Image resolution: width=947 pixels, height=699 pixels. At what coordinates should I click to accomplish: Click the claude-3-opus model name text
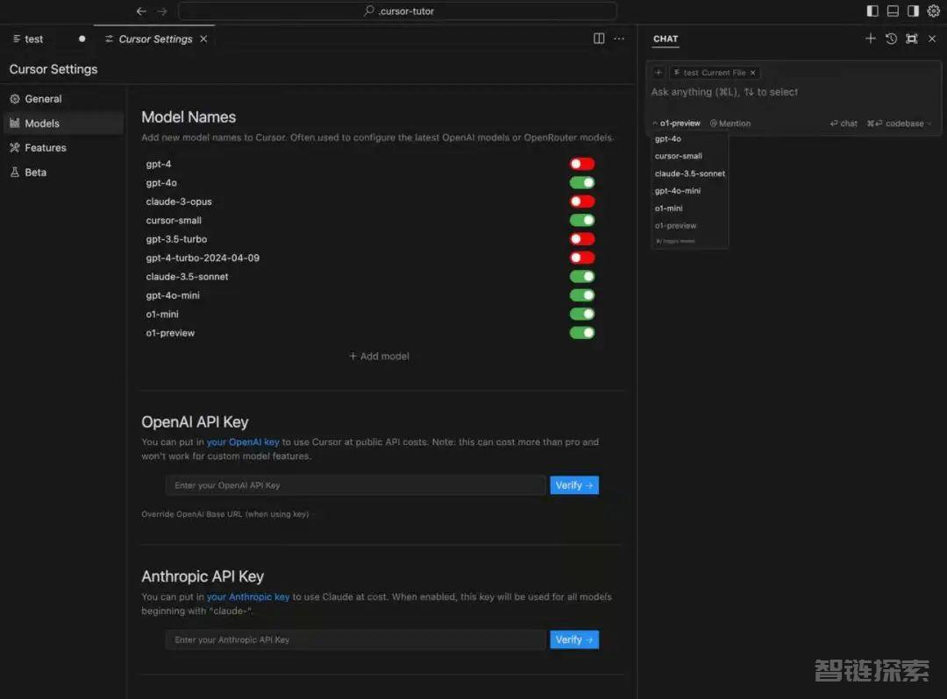click(x=179, y=201)
